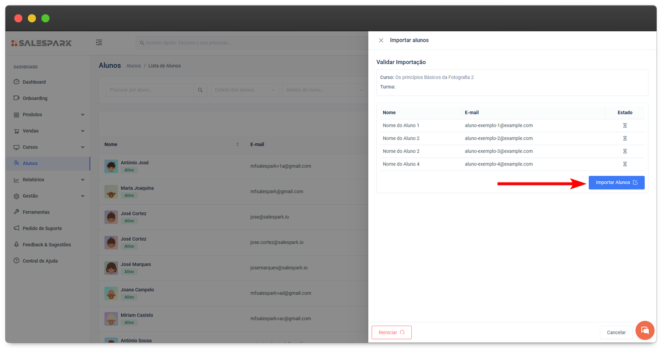This screenshot has width=662, height=348.
Task: Click the Reiniciar button
Action: click(x=391, y=332)
